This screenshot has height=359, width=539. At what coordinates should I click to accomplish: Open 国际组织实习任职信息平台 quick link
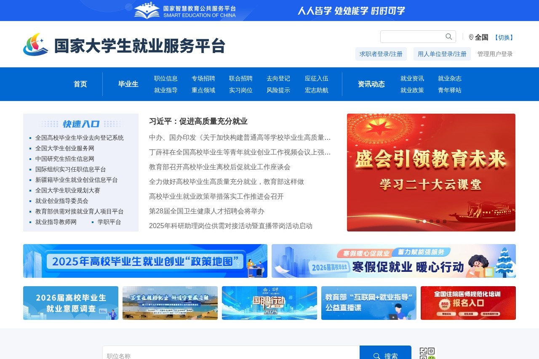point(71,169)
